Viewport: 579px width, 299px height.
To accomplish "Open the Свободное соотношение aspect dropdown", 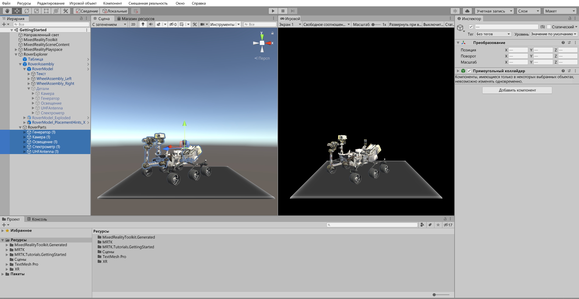I will 326,24.
